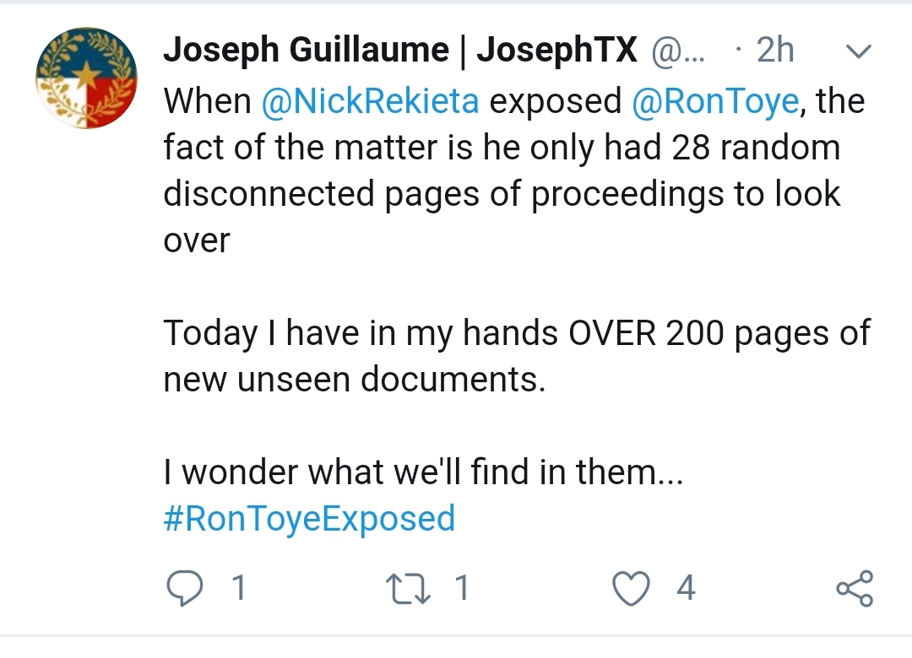Click the like count showing 4

pyautogui.click(x=687, y=588)
